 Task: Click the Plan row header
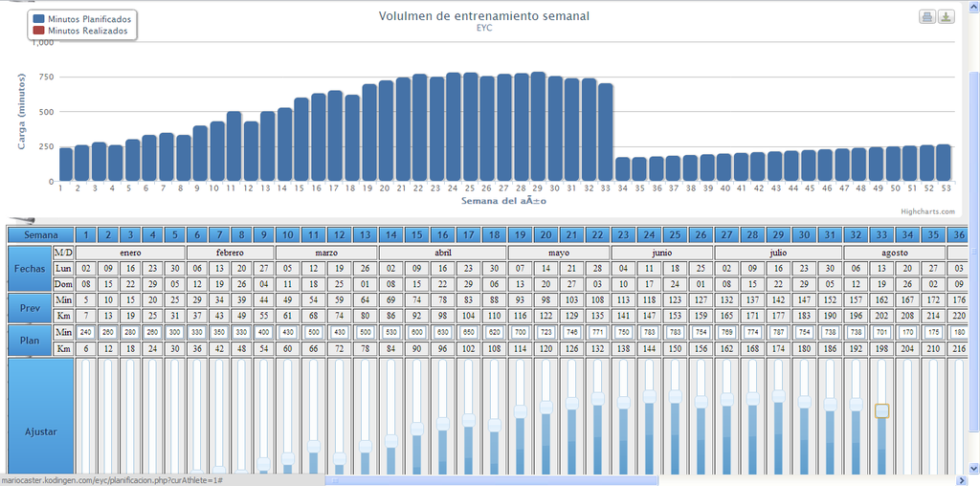click(29, 340)
